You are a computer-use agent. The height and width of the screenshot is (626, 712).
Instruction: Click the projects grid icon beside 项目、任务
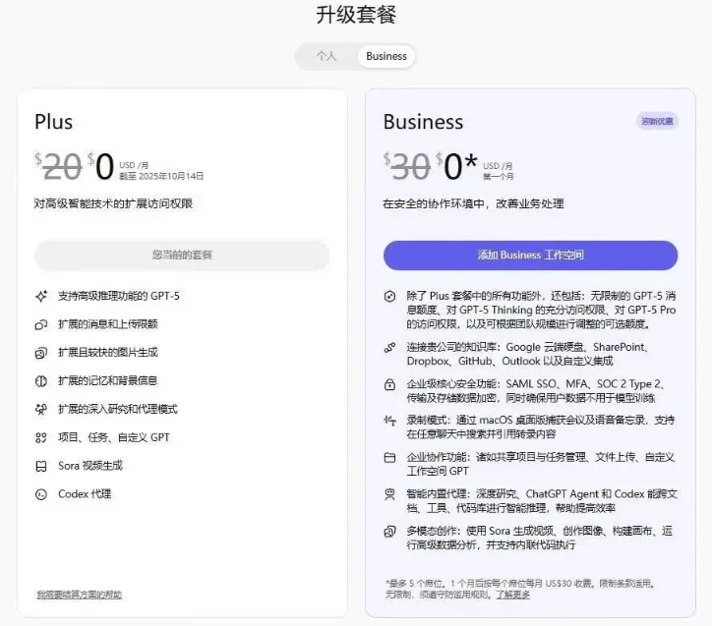[41, 437]
